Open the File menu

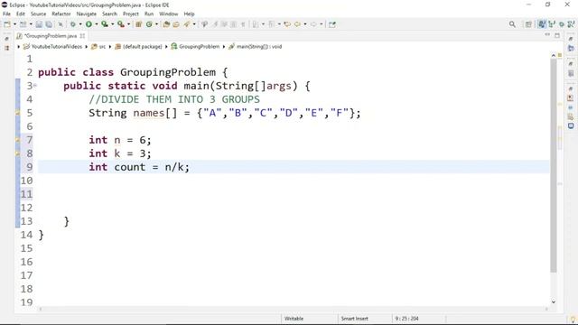(6, 14)
